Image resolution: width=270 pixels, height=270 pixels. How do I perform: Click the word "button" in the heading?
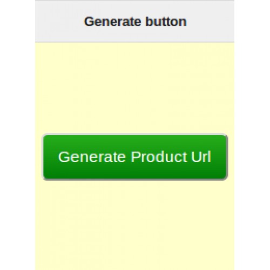[x=166, y=22]
